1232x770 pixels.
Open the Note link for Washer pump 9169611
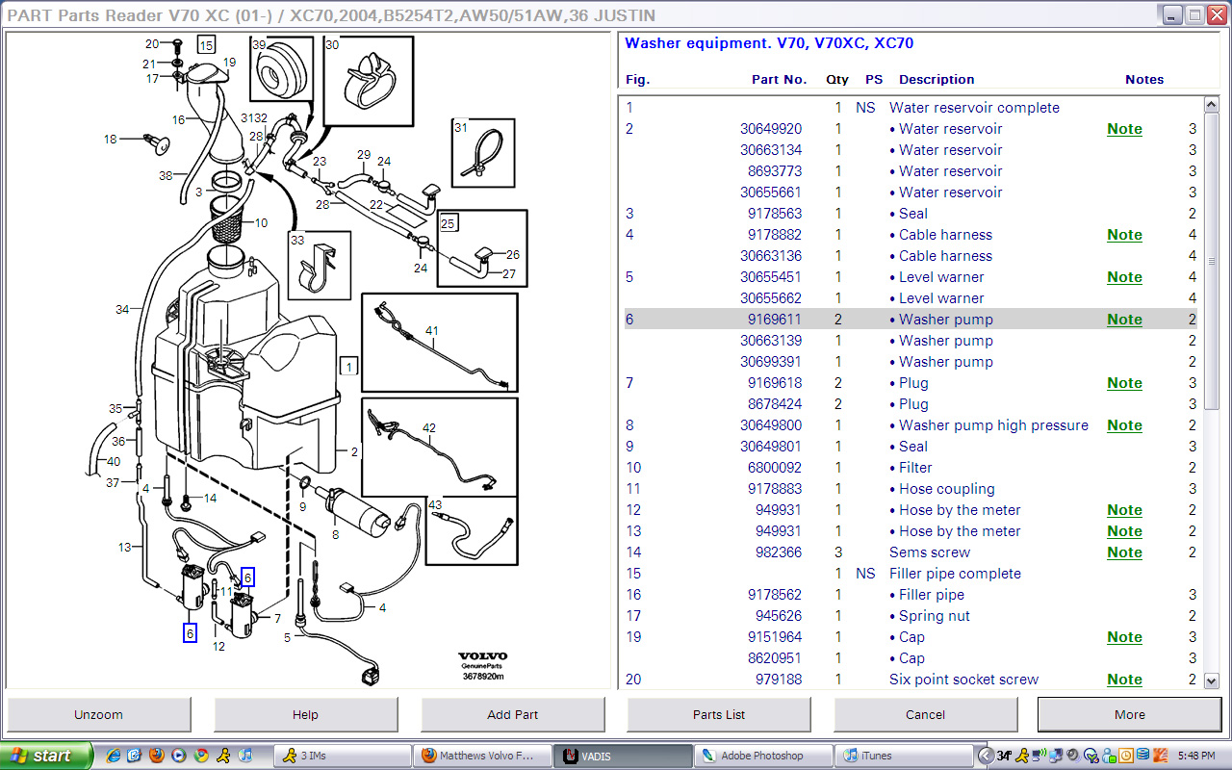click(1124, 320)
